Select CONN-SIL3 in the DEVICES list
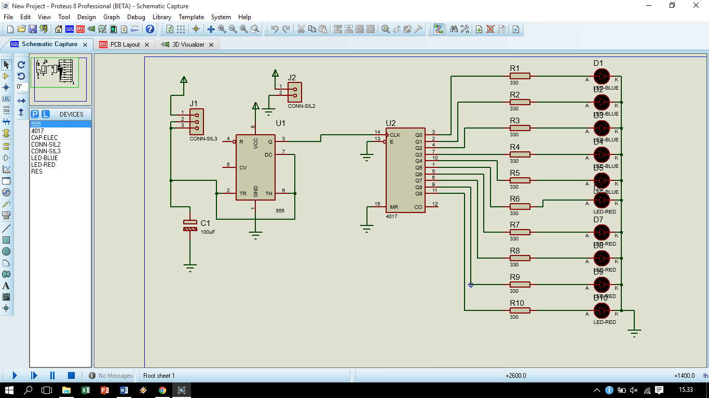This screenshot has width=709, height=398. coord(60,151)
